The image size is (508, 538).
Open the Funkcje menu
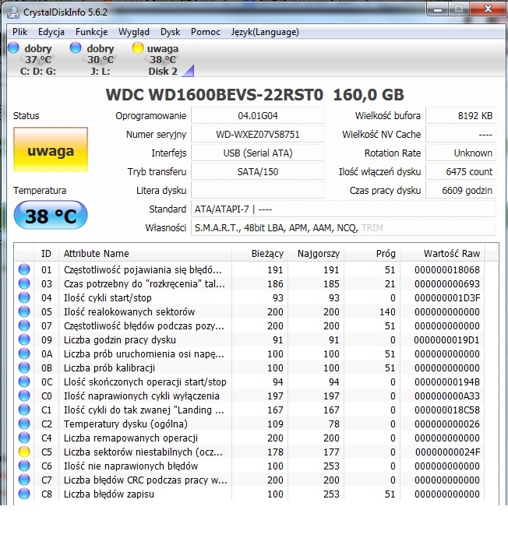tap(91, 32)
